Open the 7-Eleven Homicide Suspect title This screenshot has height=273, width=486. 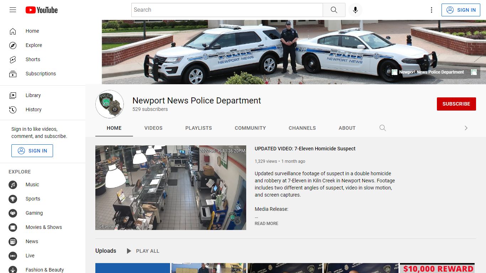coord(305,149)
